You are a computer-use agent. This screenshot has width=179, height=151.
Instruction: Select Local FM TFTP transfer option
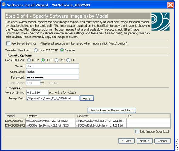click(x=35, y=50)
